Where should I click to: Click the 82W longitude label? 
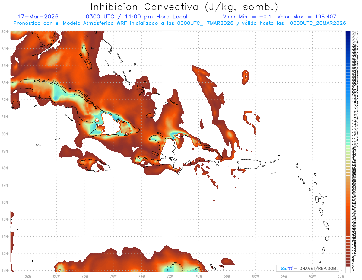pyautogui.click(x=28, y=276)
